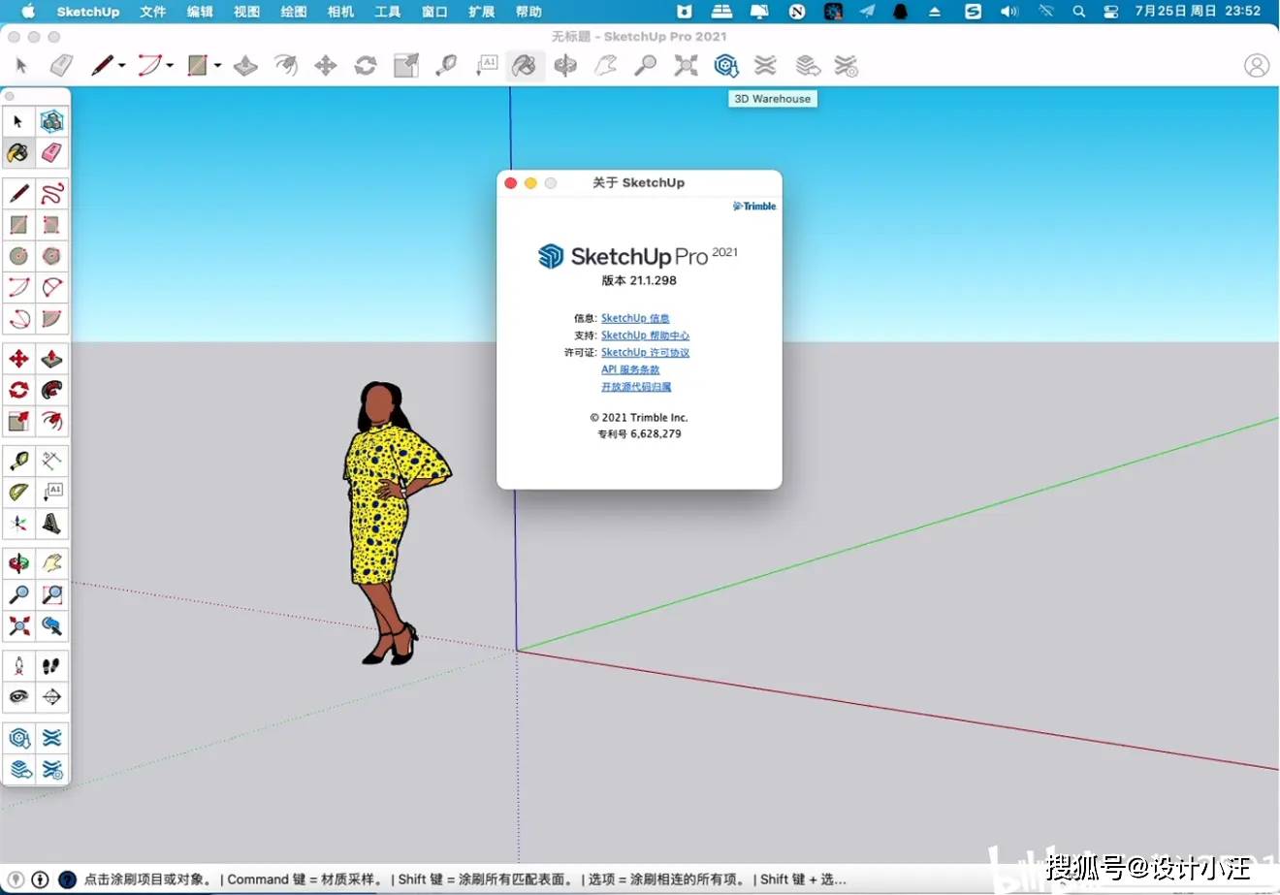The image size is (1280, 895).
Task: Close the 关于 SketchUp dialog
Action: point(511,182)
